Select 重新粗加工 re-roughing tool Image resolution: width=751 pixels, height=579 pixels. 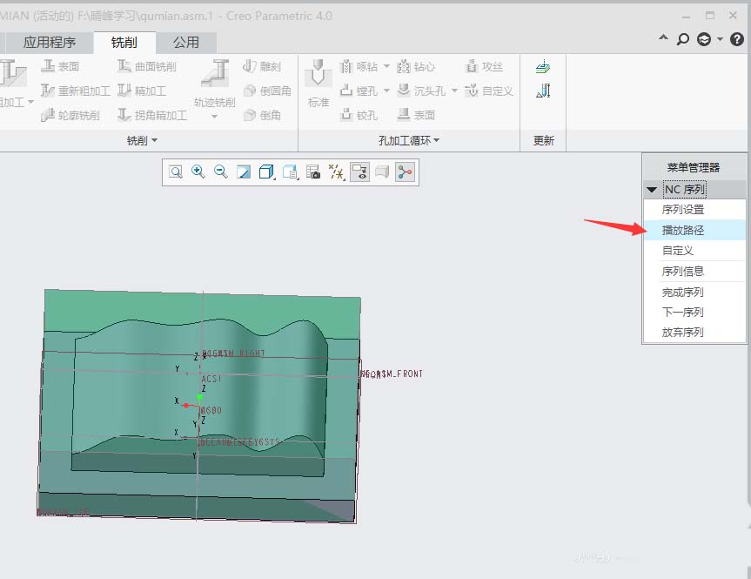pos(76,91)
